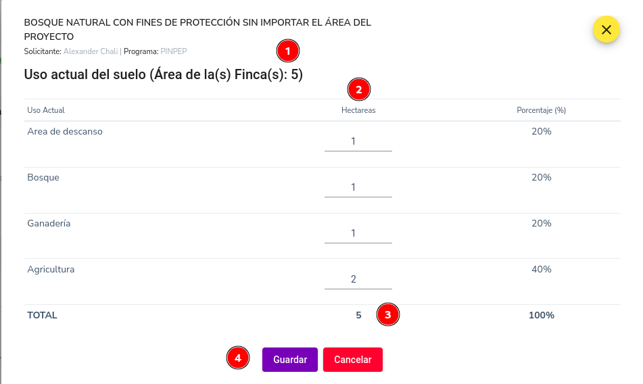This screenshot has height=384, width=643.
Task: Focus the Ganadería hectares input field
Action: click(358, 234)
